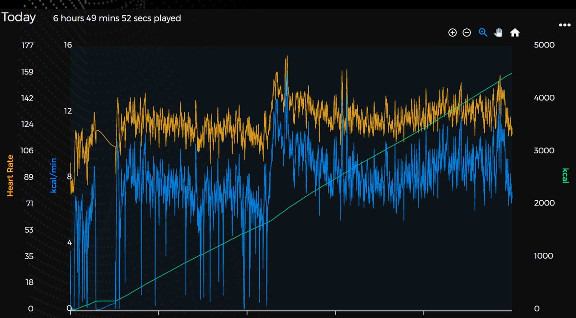Hide the blue kcal/min series
Viewport: 576px width, 318px height.
pyautogui.click(x=53, y=177)
